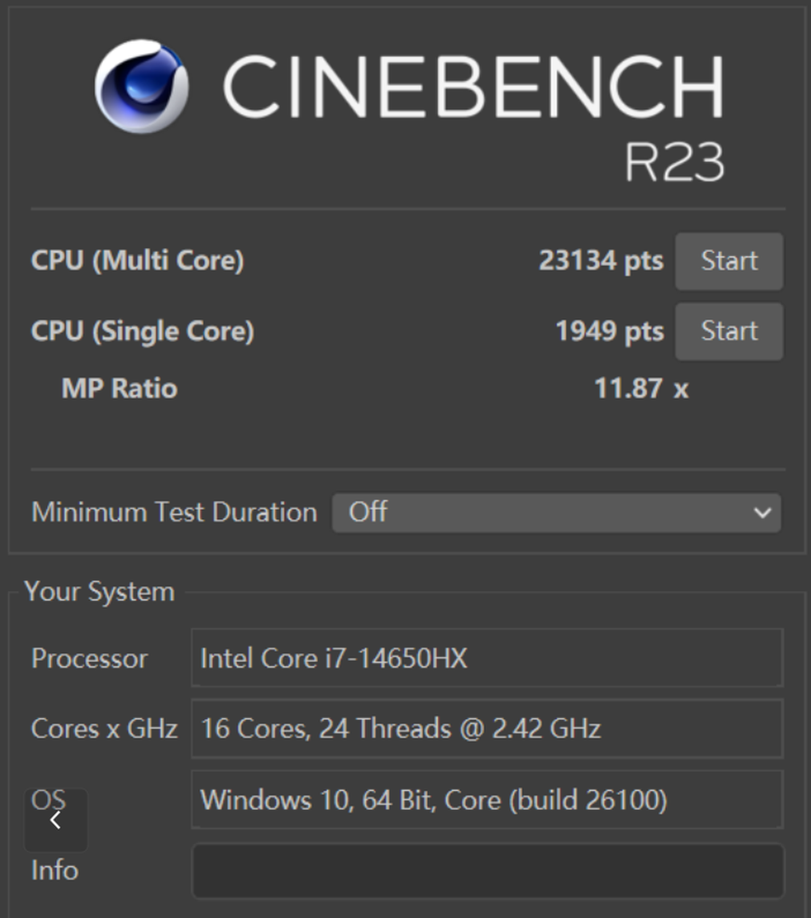Click the CINEBENCH title text
This screenshot has height=918, width=811.
point(473,86)
